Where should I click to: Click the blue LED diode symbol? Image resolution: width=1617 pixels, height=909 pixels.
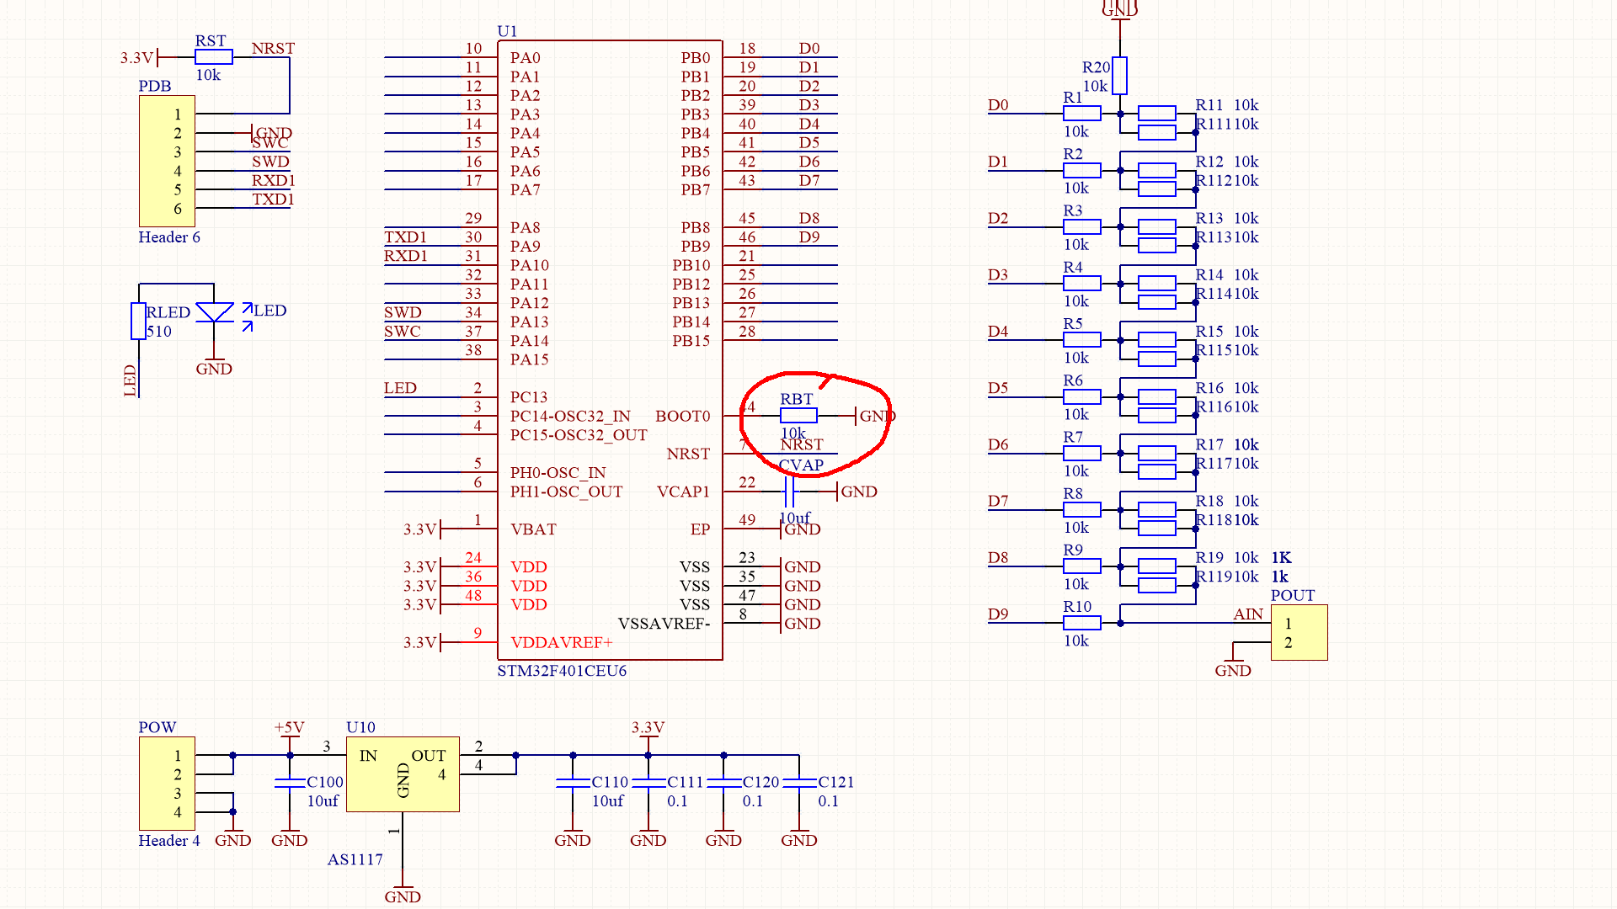tap(214, 313)
